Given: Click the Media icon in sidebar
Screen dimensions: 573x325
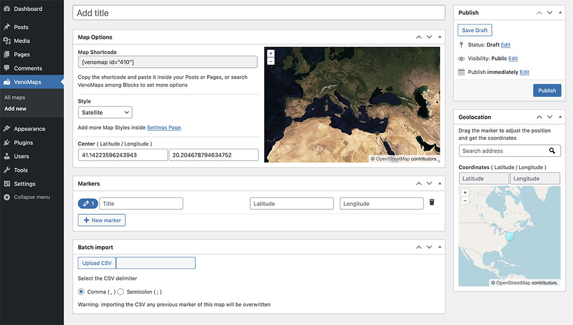Looking at the screenshot, I should coord(7,40).
